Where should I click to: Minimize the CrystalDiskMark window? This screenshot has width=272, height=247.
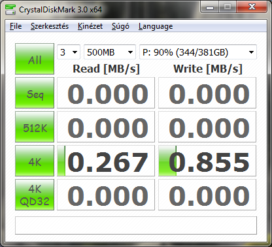210,7
